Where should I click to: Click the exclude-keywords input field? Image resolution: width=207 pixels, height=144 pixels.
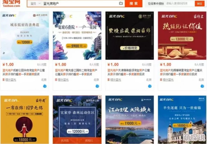click(180, 3)
